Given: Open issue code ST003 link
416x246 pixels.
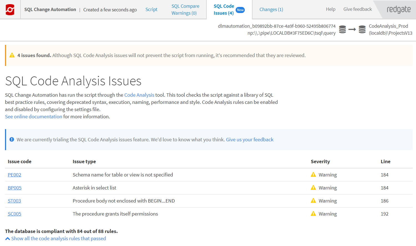Looking at the screenshot, I should 14,201.
